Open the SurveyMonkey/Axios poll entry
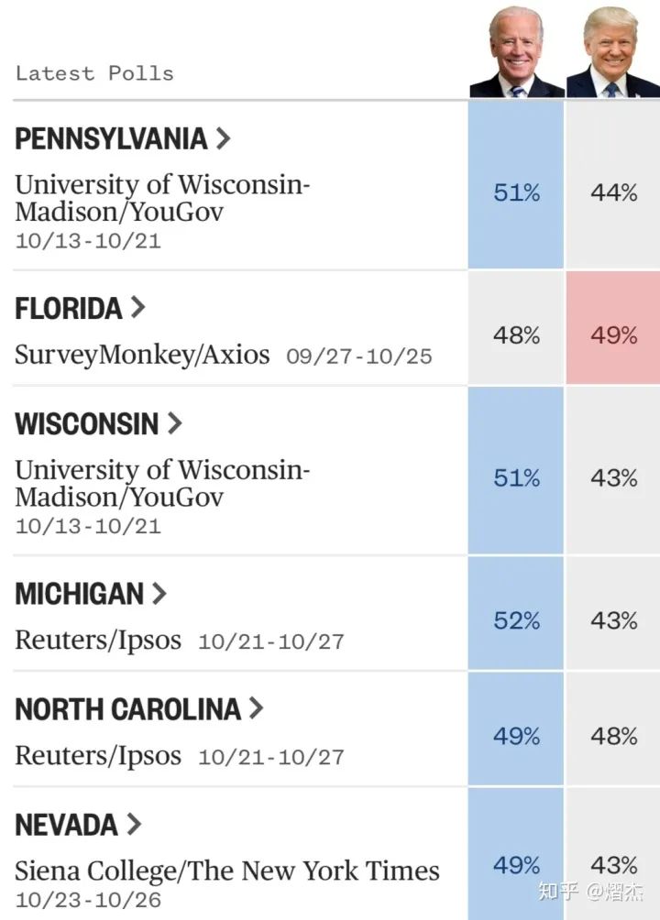This screenshot has width=660, height=920. [142, 355]
